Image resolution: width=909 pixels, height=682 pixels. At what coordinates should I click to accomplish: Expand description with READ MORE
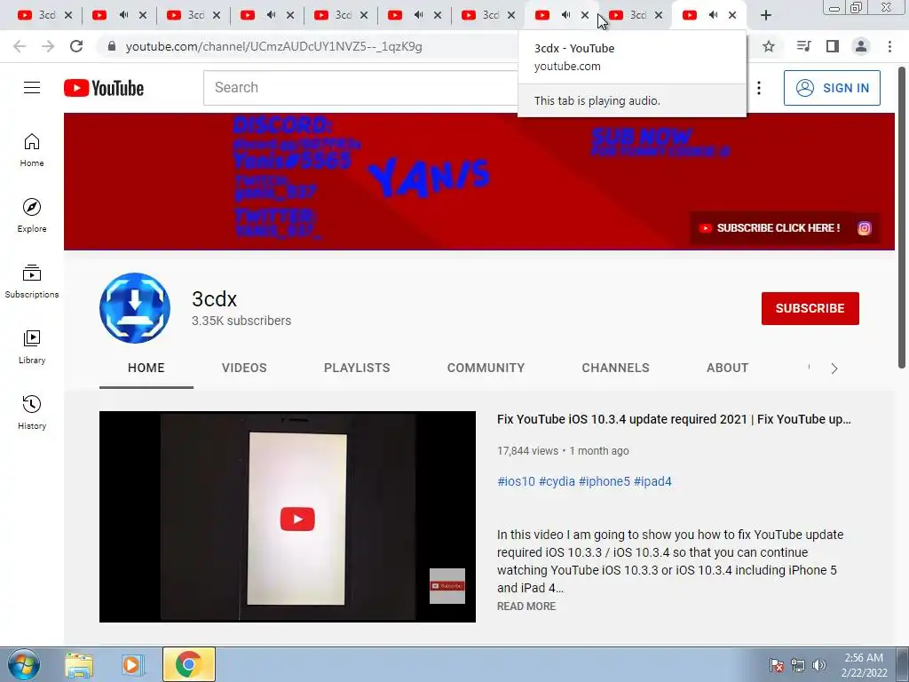tap(526, 606)
